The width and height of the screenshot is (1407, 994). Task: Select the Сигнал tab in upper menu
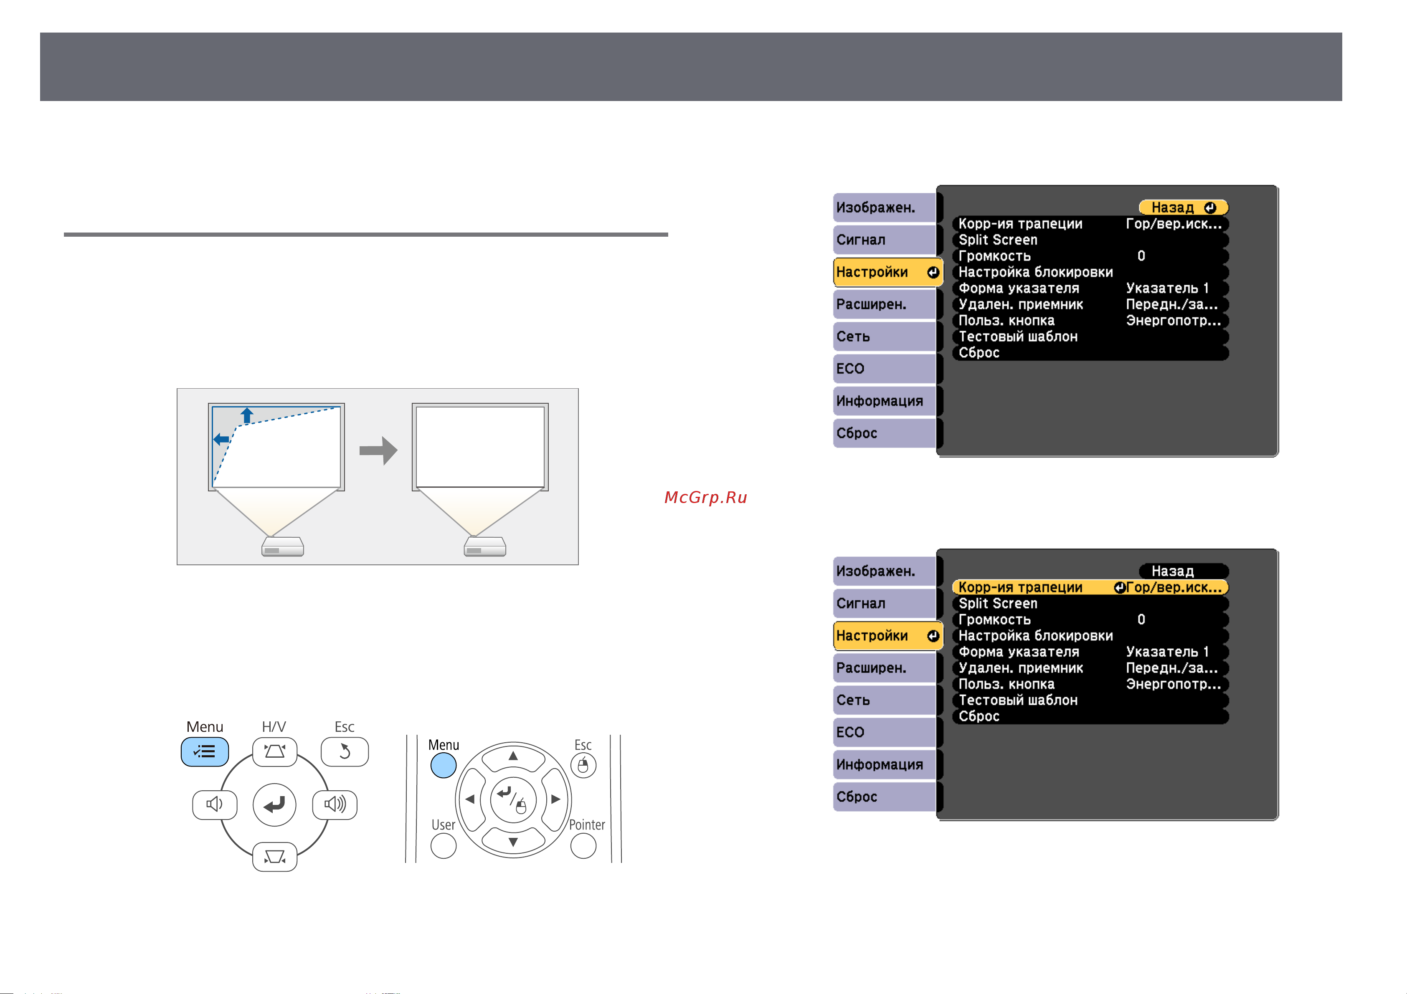pos(884,240)
